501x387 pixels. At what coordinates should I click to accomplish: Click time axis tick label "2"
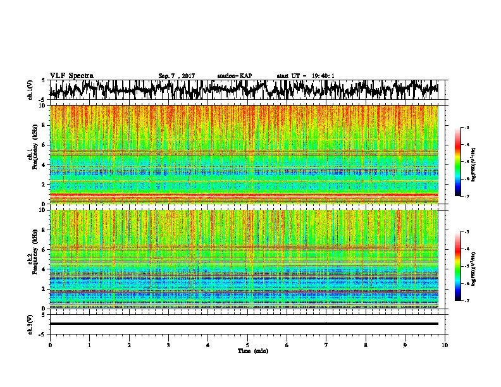[129, 345]
